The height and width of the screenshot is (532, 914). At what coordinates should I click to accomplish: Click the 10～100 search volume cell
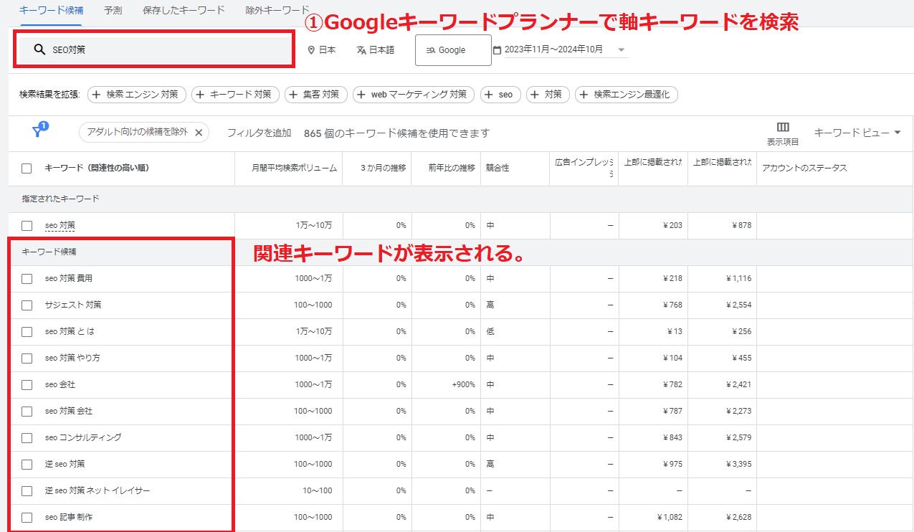pyautogui.click(x=317, y=491)
